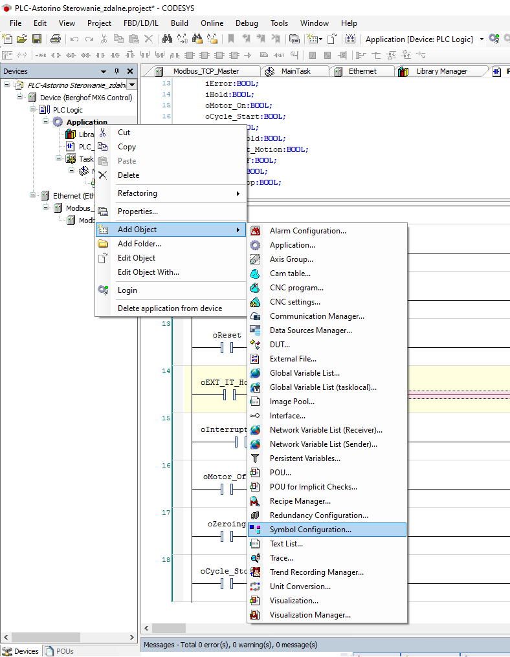Image resolution: width=510 pixels, height=657 pixels.
Task: Click the Unit Conversion icon
Action: (x=255, y=587)
